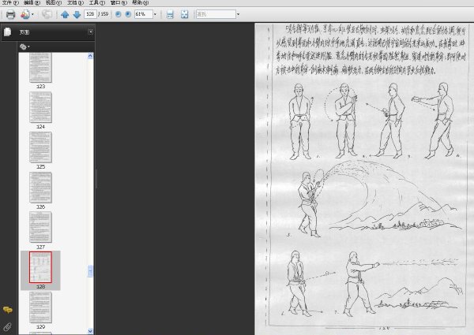Open the 帮助 (Help) menu

coord(141,2)
